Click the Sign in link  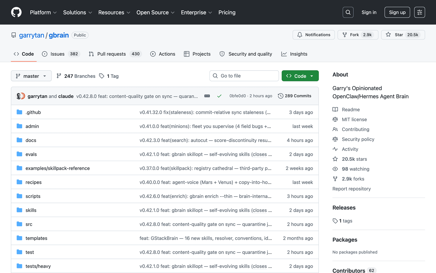coord(369,12)
